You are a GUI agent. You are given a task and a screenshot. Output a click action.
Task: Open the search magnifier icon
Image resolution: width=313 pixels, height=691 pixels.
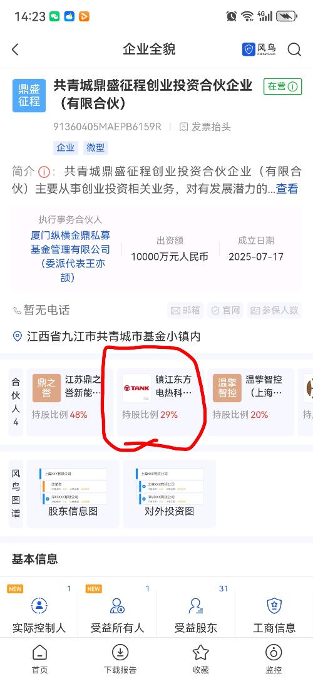[x=294, y=49]
